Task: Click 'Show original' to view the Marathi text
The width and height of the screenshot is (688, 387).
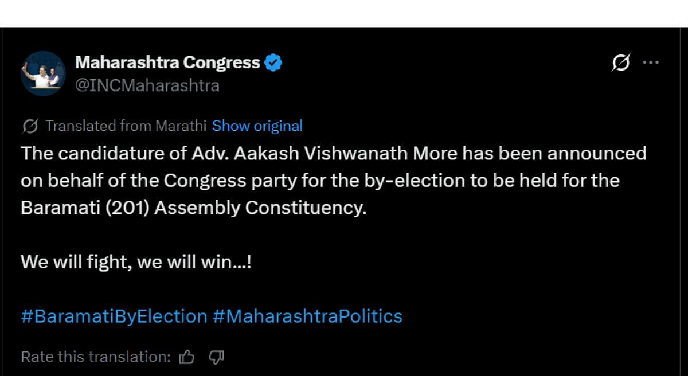Action: coord(257,126)
